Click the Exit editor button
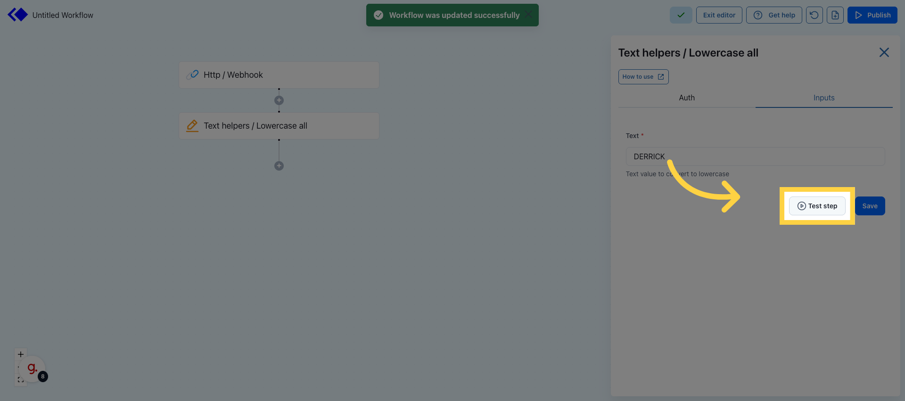 719,15
